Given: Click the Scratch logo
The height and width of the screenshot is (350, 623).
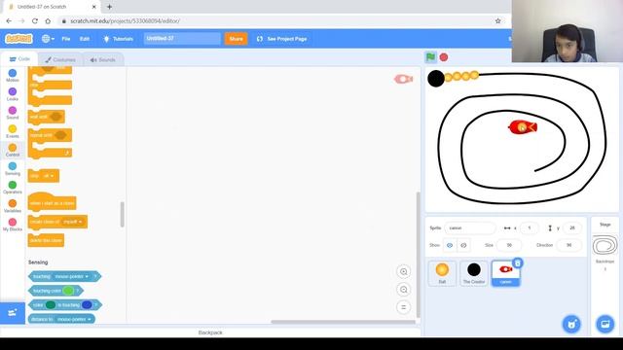Looking at the screenshot, I should coord(18,39).
